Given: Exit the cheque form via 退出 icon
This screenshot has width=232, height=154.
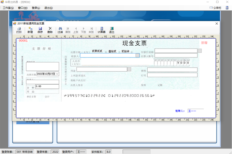Looking at the screenshot, I should pyautogui.click(x=112, y=30).
